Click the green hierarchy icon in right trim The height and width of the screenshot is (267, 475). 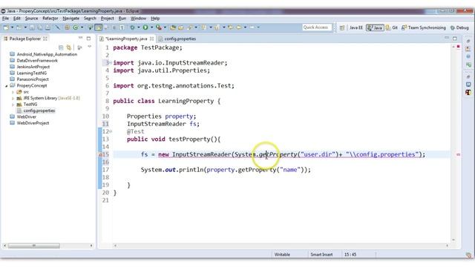point(468,65)
